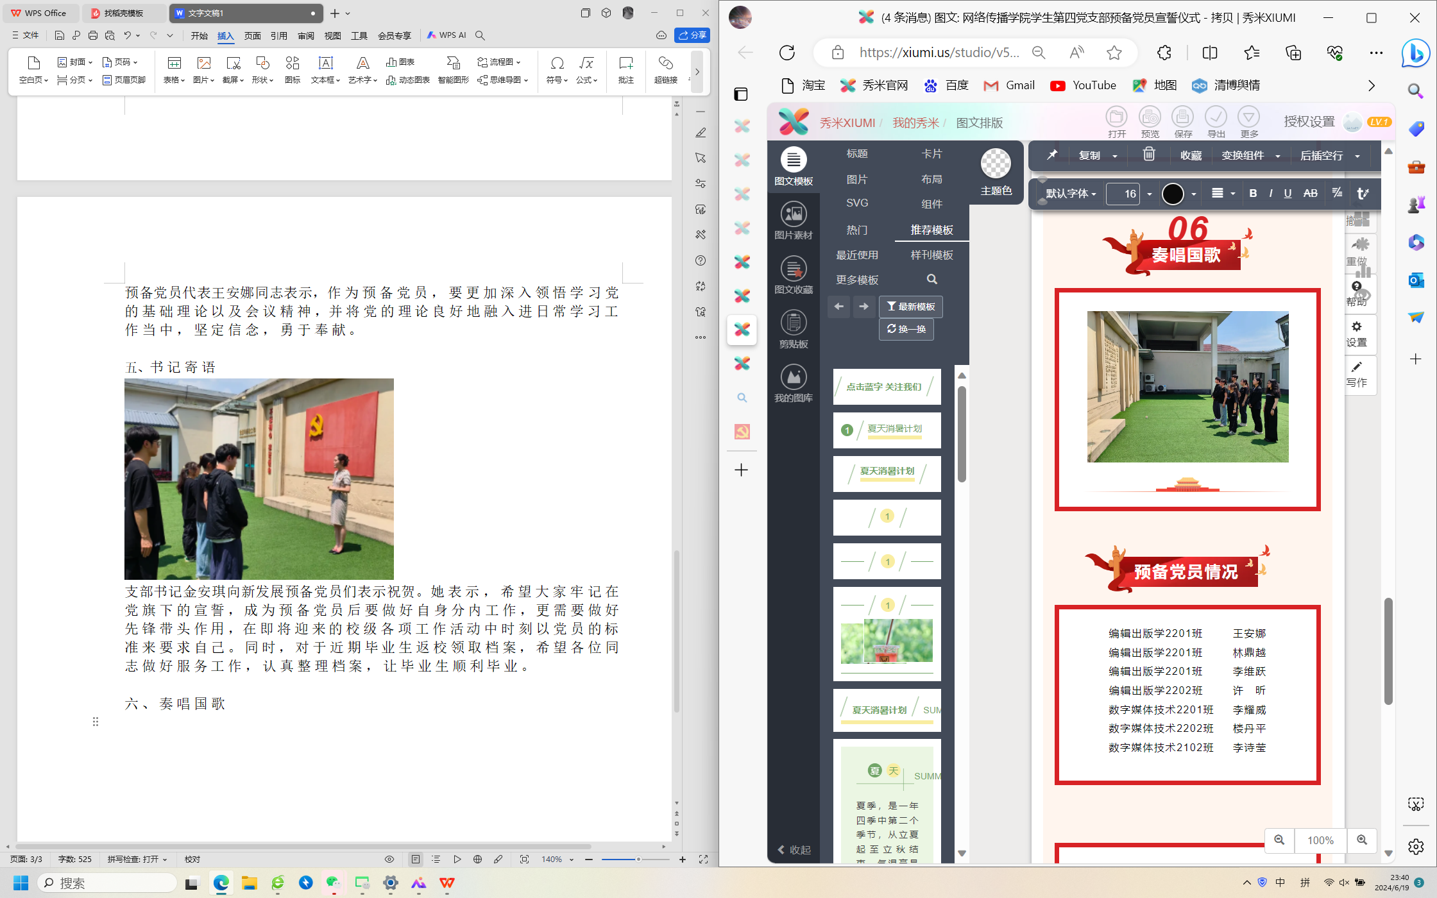Toggle strikethrough AB in Xiumi

pos(1311,193)
